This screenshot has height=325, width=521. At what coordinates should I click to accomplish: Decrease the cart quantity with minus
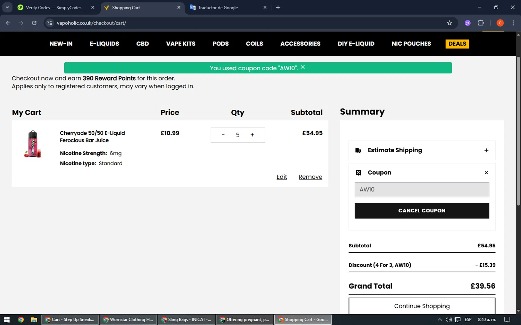(x=223, y=135)
